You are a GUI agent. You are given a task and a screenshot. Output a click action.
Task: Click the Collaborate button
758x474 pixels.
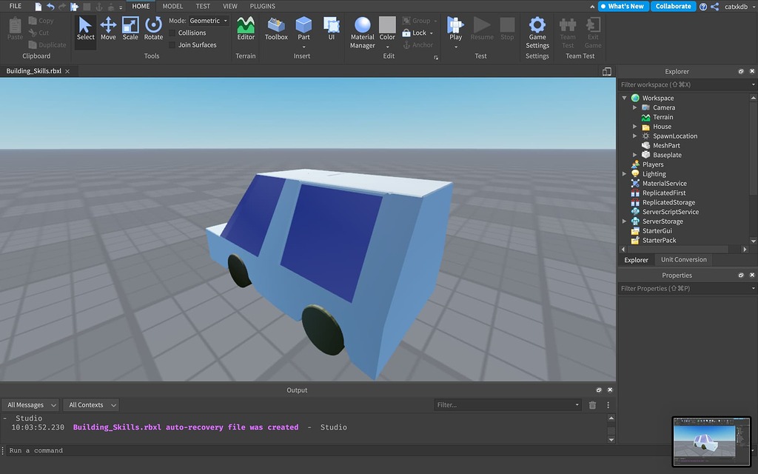673,6
